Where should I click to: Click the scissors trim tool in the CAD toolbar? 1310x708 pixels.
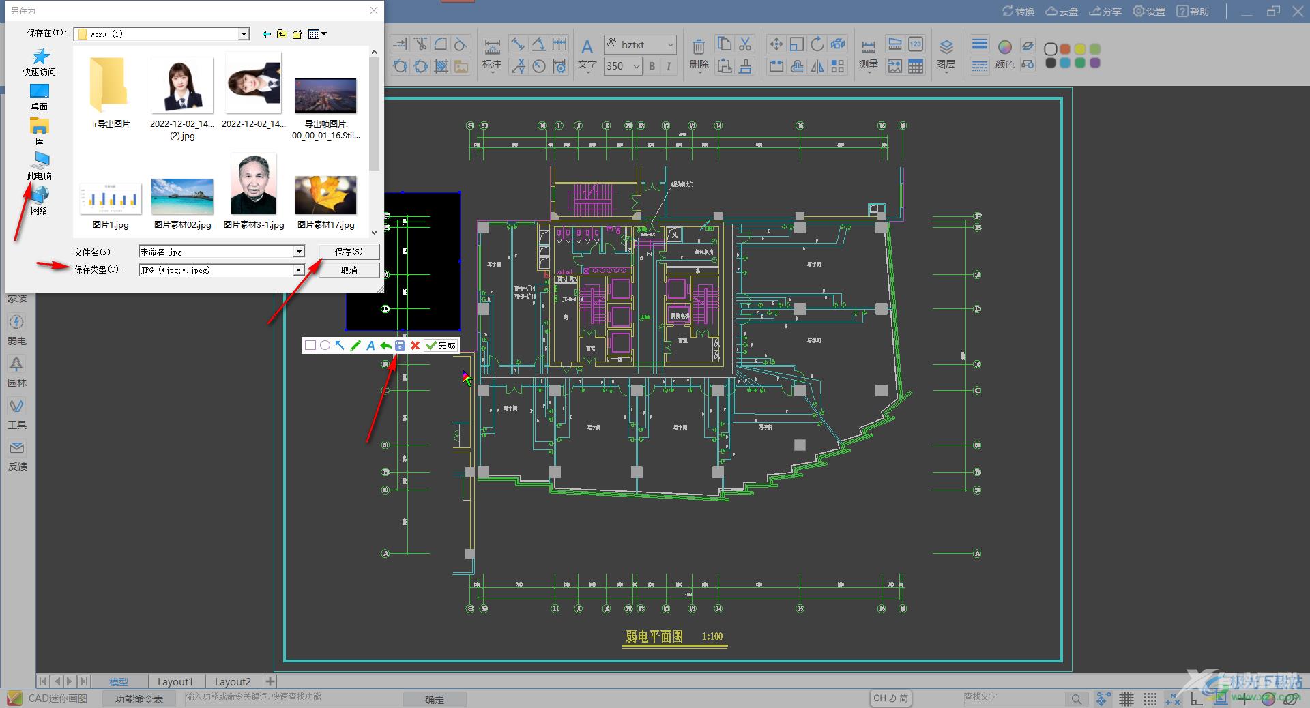pyautogui.click(x=420, y=44)
